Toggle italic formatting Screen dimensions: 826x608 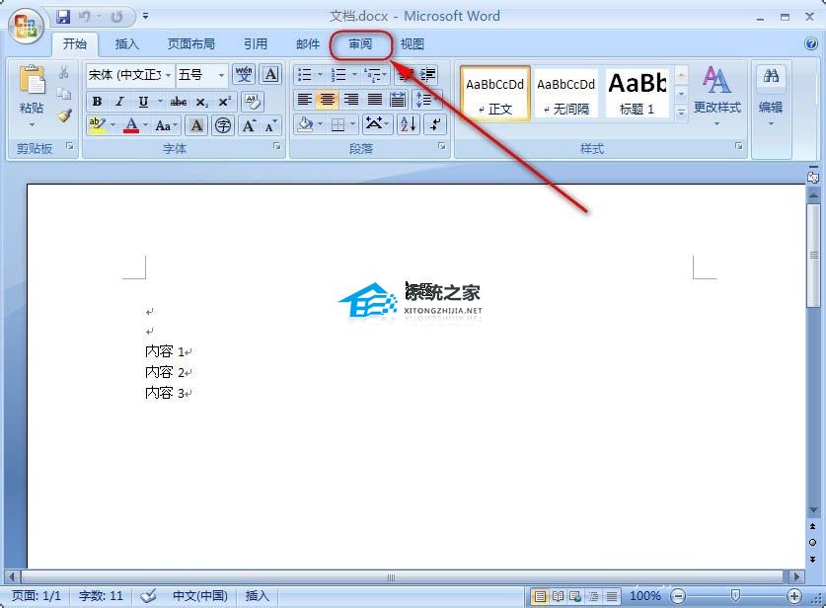120,102
